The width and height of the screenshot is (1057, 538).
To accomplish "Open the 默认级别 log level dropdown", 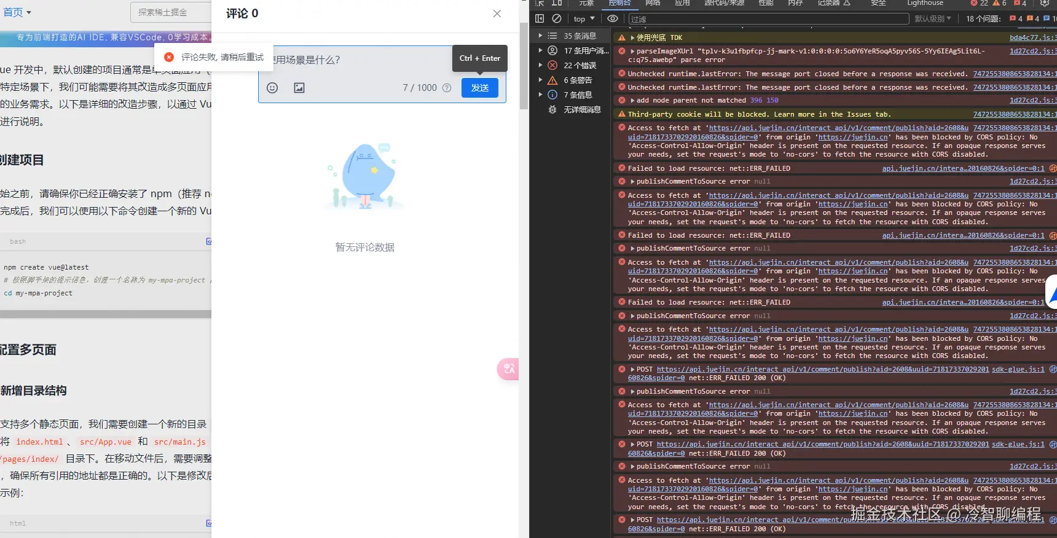I will pos(932,18).
